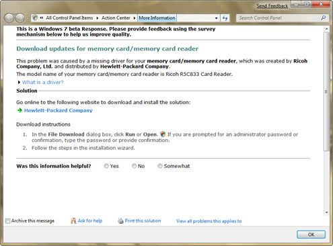This screenshot has width=333, height=246.
Task: Click the Forward navigation arrow button
Action: tap(20, 18)
